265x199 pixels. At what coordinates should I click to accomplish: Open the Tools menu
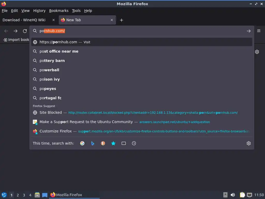[x=76, y=11]
